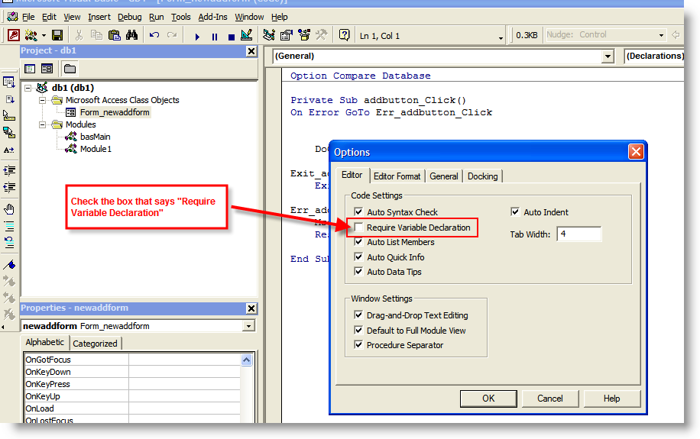Screen dimensions: 700x439
Task: Collapse the Modules folder node
Action: [x=43, y=124]
